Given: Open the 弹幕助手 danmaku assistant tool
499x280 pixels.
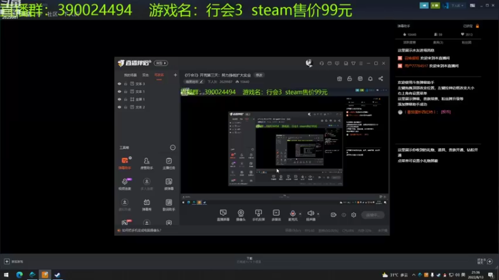Looking at the screenshot, I should point(125,163).
